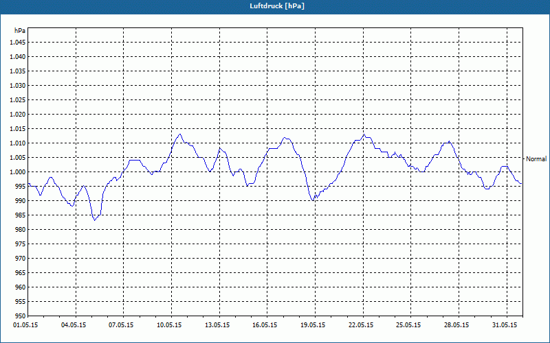Screen dimensions: 550x343
Task: Click the Luftdruck [hPa] title bar
Action: click(275, 7)
